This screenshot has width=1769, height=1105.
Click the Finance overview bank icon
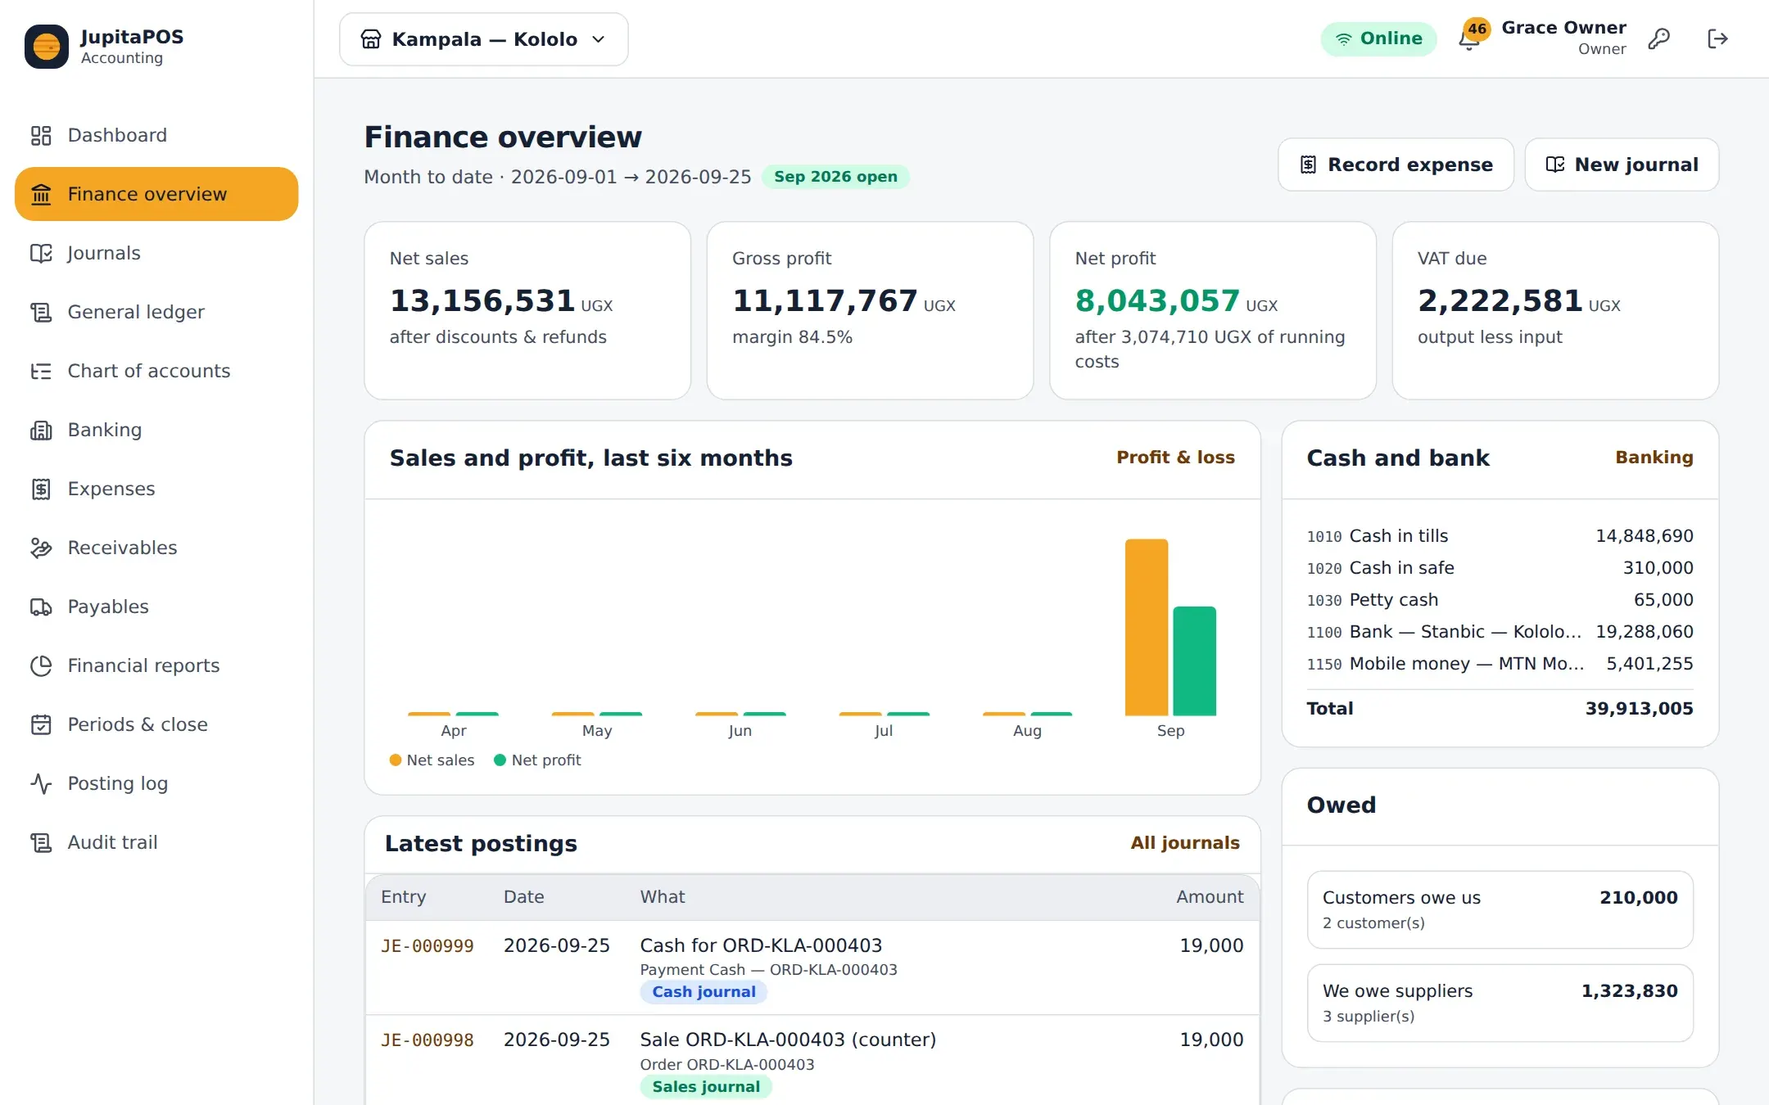tap(41, 194)
